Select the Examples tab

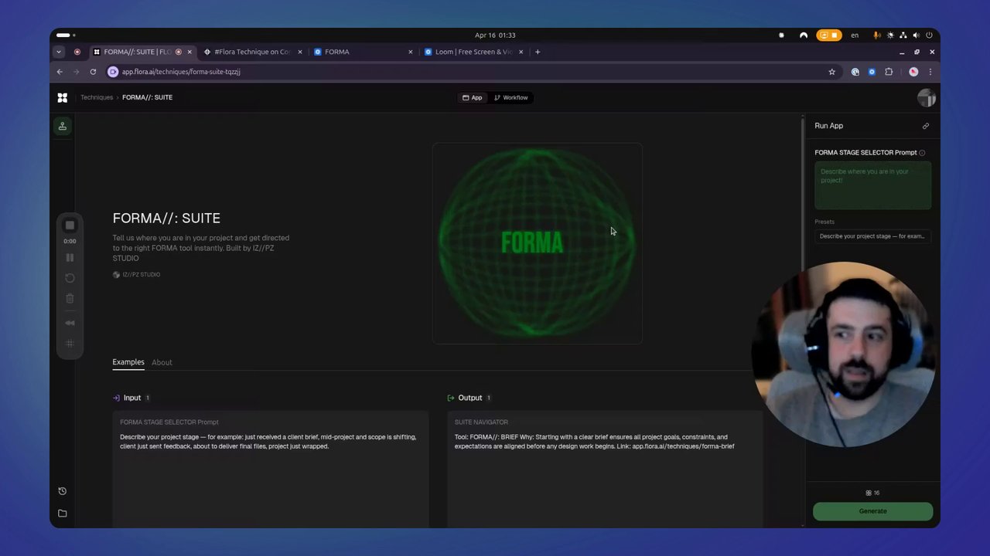pos(128,362)
